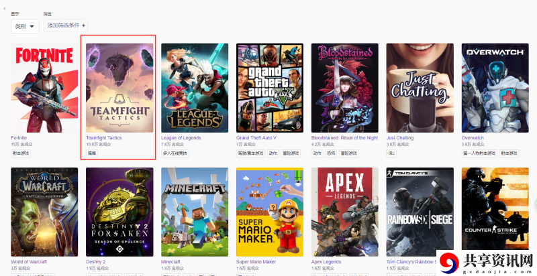The height and width of the screenshot is (276, 537).
Task: Click Bloodstained's 4.2万 名观众 count
Action: pyautogui.click(x=323, y=145)
